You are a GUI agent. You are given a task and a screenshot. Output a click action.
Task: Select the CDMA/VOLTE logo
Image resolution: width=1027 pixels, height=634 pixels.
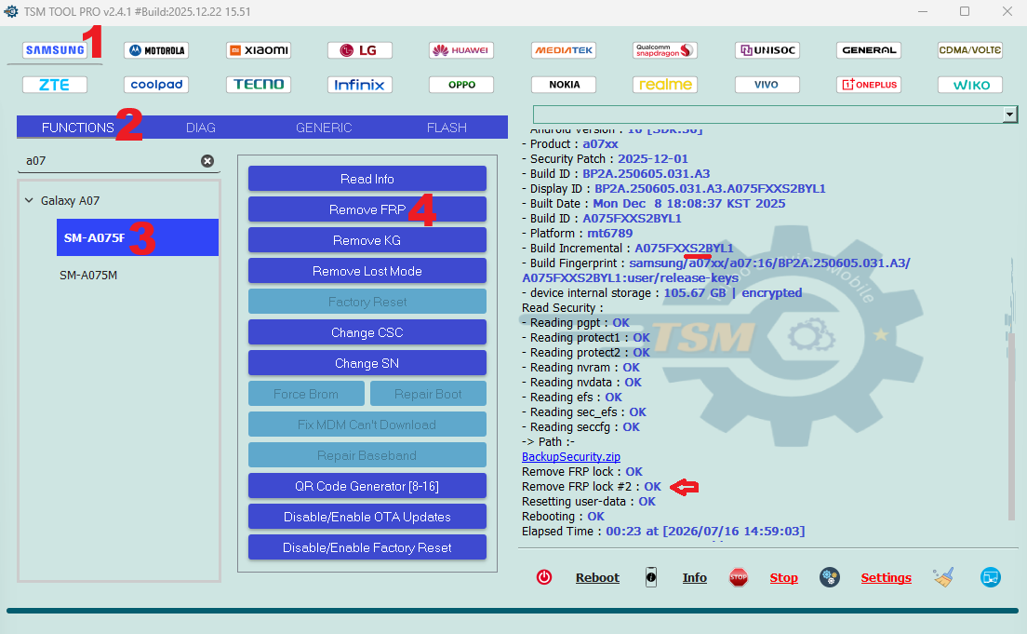[970, 50]
